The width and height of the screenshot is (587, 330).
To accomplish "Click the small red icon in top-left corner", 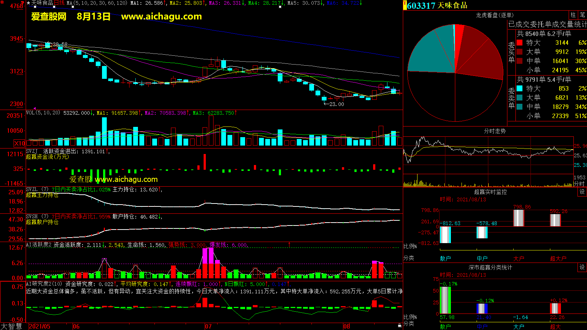I will coord(2,2).
